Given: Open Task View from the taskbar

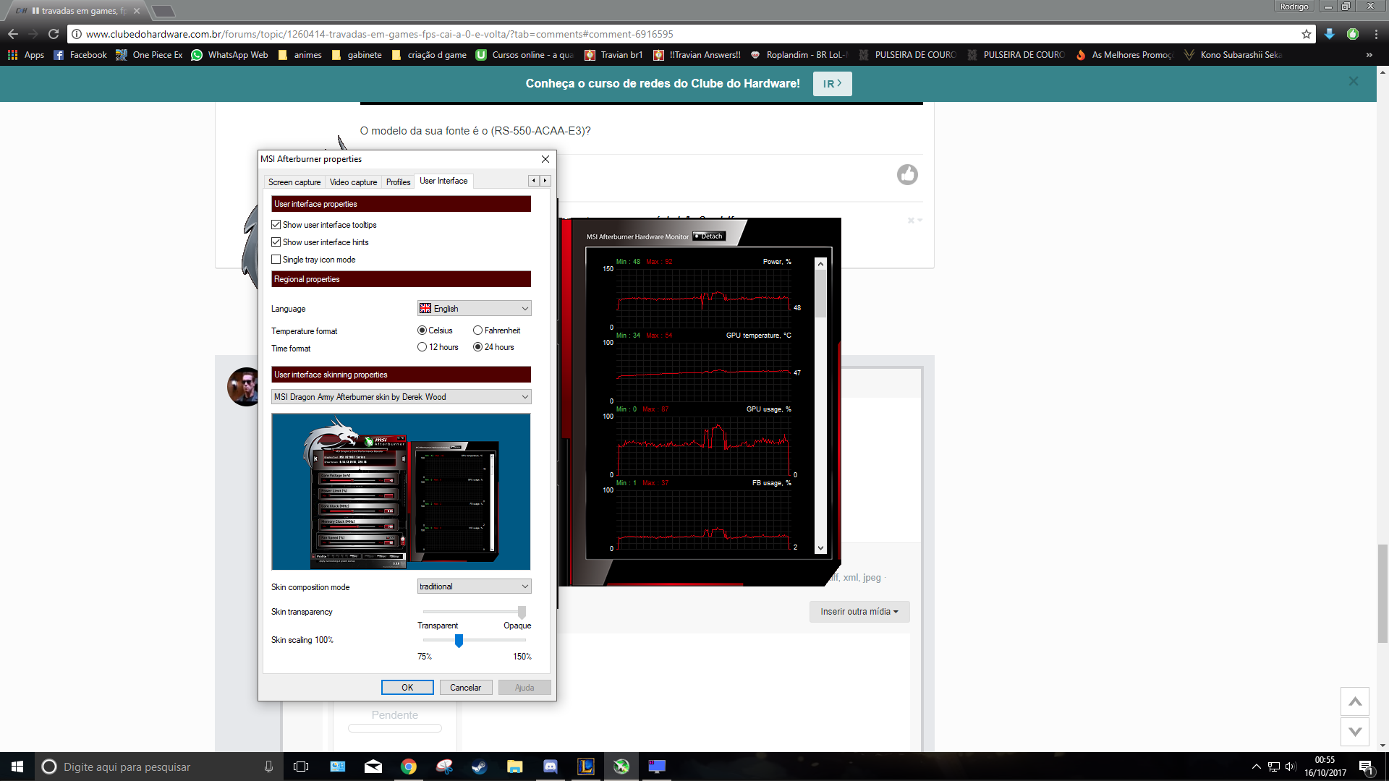Looking at the screenshot, I should tap(301, 767).
